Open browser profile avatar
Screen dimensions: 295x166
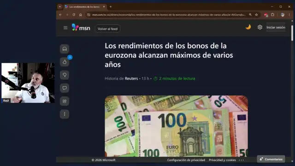(x=283, y=15)
